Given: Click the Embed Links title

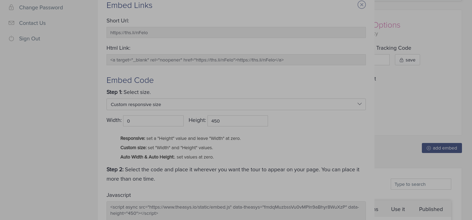Looking at the screenshot, I should point(129,5).
